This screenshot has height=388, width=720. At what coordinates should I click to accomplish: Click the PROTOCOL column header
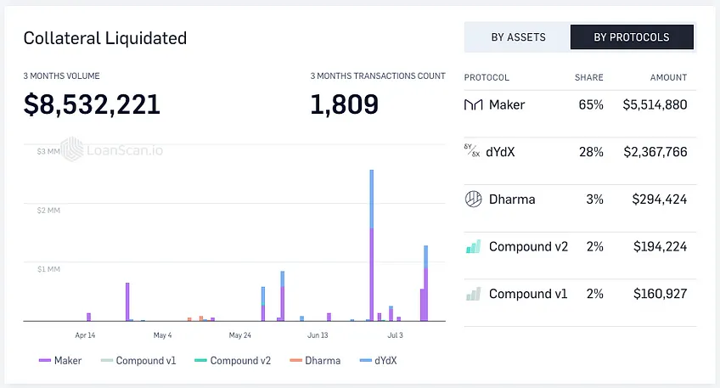(487, 77)
